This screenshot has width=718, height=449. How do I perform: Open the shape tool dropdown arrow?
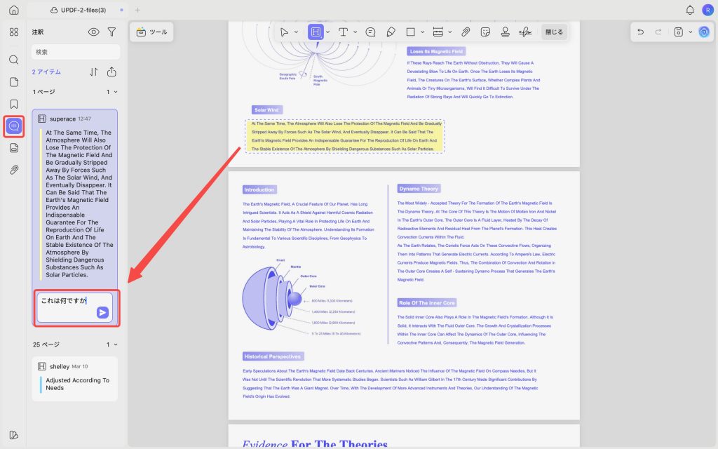(422, 32)
